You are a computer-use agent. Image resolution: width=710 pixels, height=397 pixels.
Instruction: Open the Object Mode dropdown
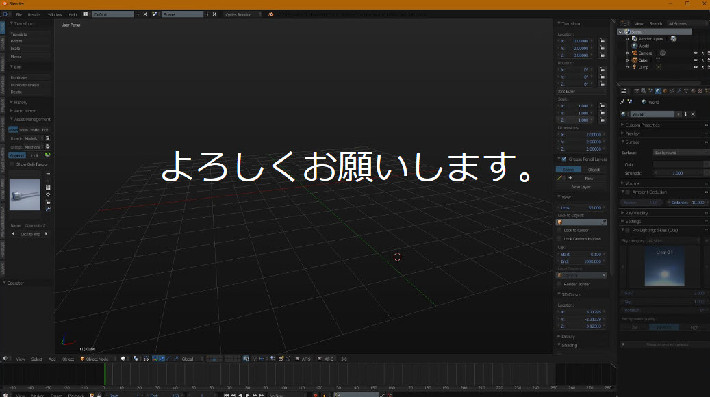pyautogui.click(x=97, y=359)
